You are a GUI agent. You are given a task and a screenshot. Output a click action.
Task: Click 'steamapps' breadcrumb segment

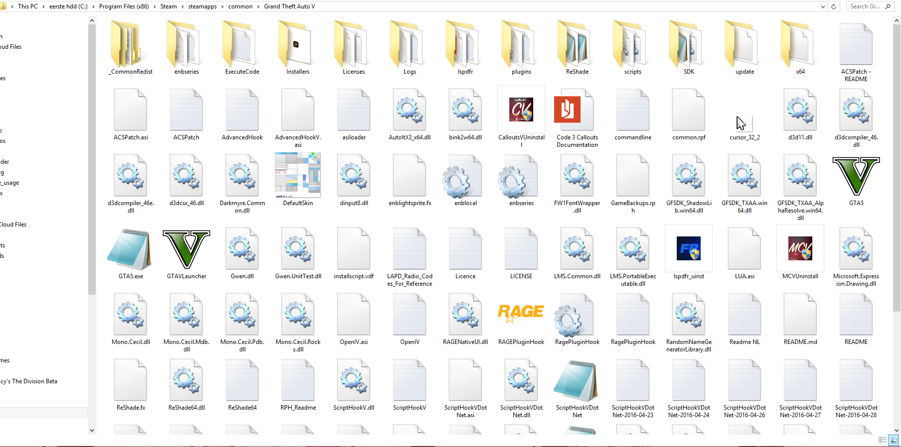click(202, 6)
